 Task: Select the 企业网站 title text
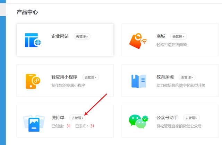click(x=60, y=36)
